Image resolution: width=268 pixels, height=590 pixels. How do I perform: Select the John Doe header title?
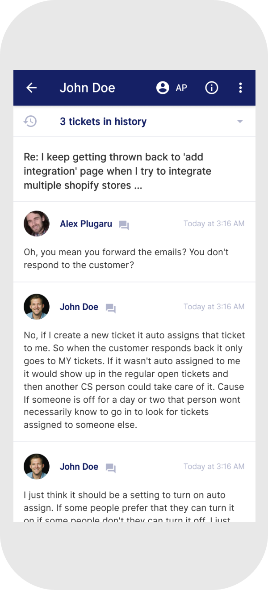click(x=88, y=88)
